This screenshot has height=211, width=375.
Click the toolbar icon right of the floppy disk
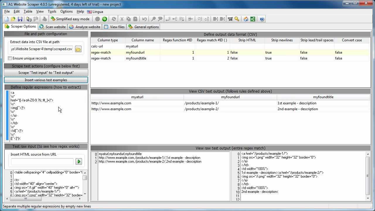tap(29, 19)
